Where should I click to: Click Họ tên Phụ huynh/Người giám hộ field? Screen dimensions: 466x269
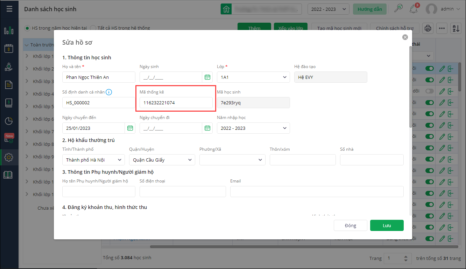99,192
